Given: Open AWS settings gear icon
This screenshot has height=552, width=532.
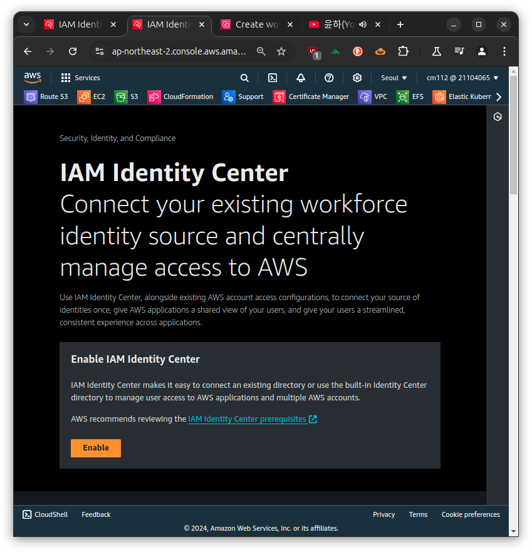Looking at the screenshot, I should pos(357,78).
